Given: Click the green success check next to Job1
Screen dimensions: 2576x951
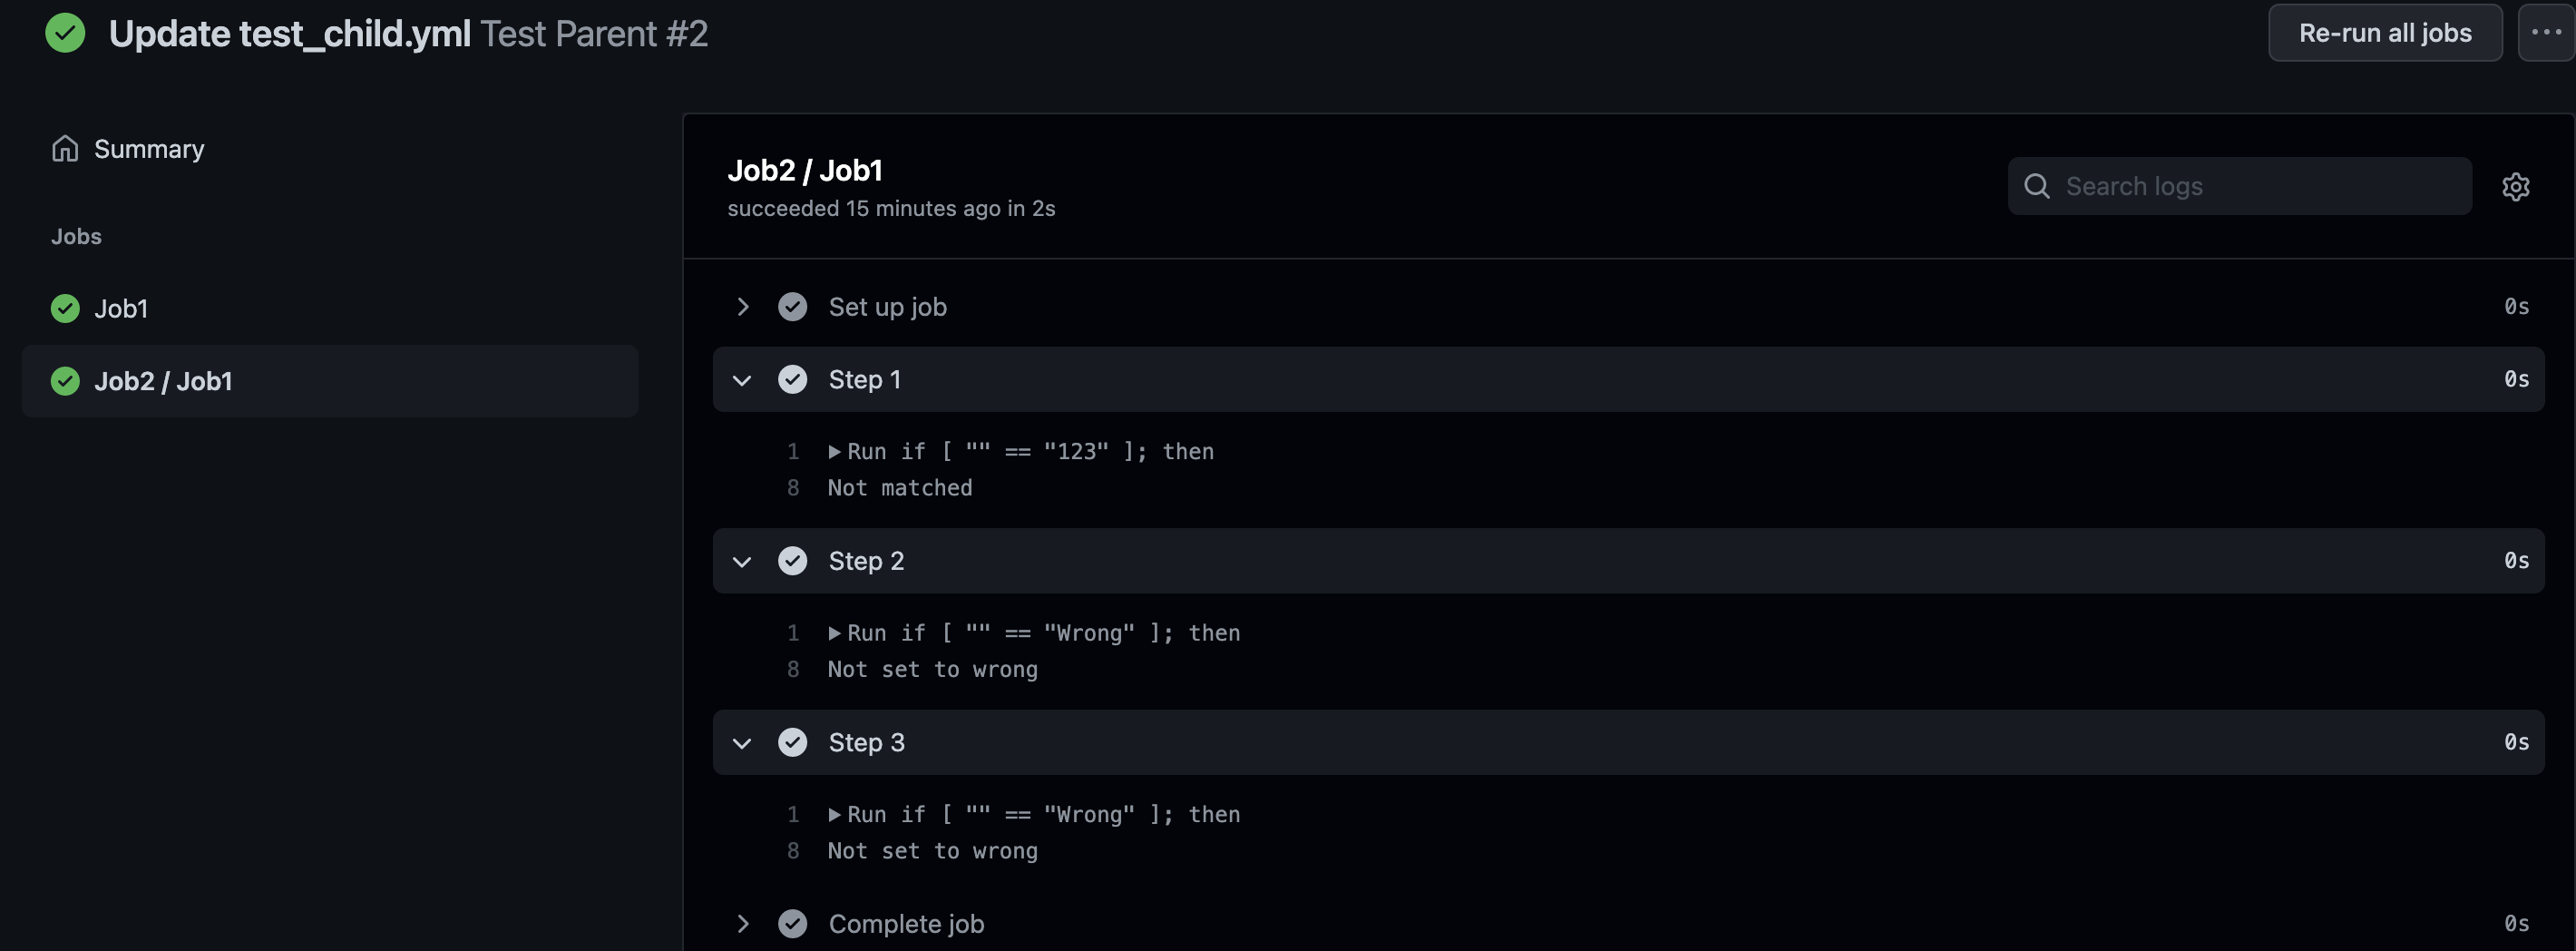Looking at the screenshot, I should pyautogui.click(x=65, y=309).
